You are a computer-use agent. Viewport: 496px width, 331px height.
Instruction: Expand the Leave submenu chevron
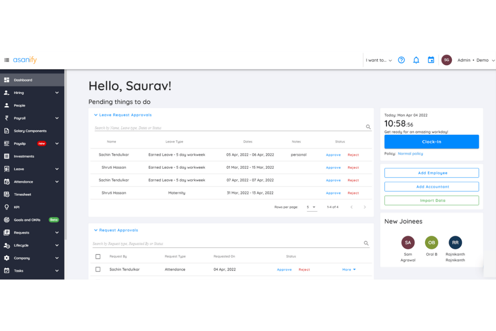click(x=57, y=169)
